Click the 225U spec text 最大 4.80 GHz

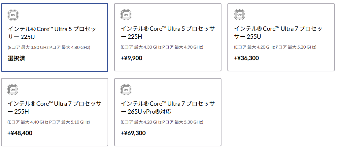pyautogui.click(x=76, y=47)
